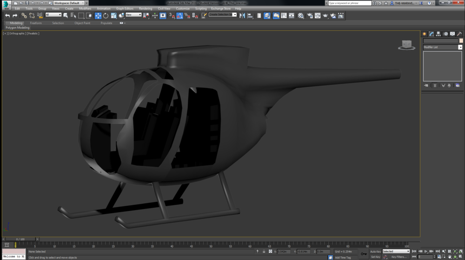Click the ViewCube in the viewport
Image resolution: width=465 pixels, height=260 pixels.
pos(406,45)
